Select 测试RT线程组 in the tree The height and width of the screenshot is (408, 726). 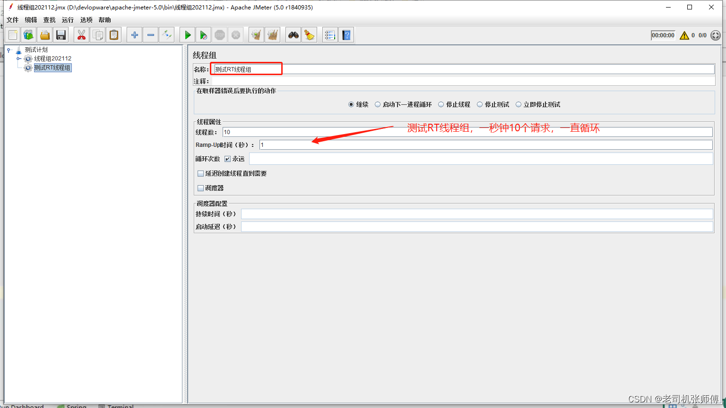click(x=52, y=68)
